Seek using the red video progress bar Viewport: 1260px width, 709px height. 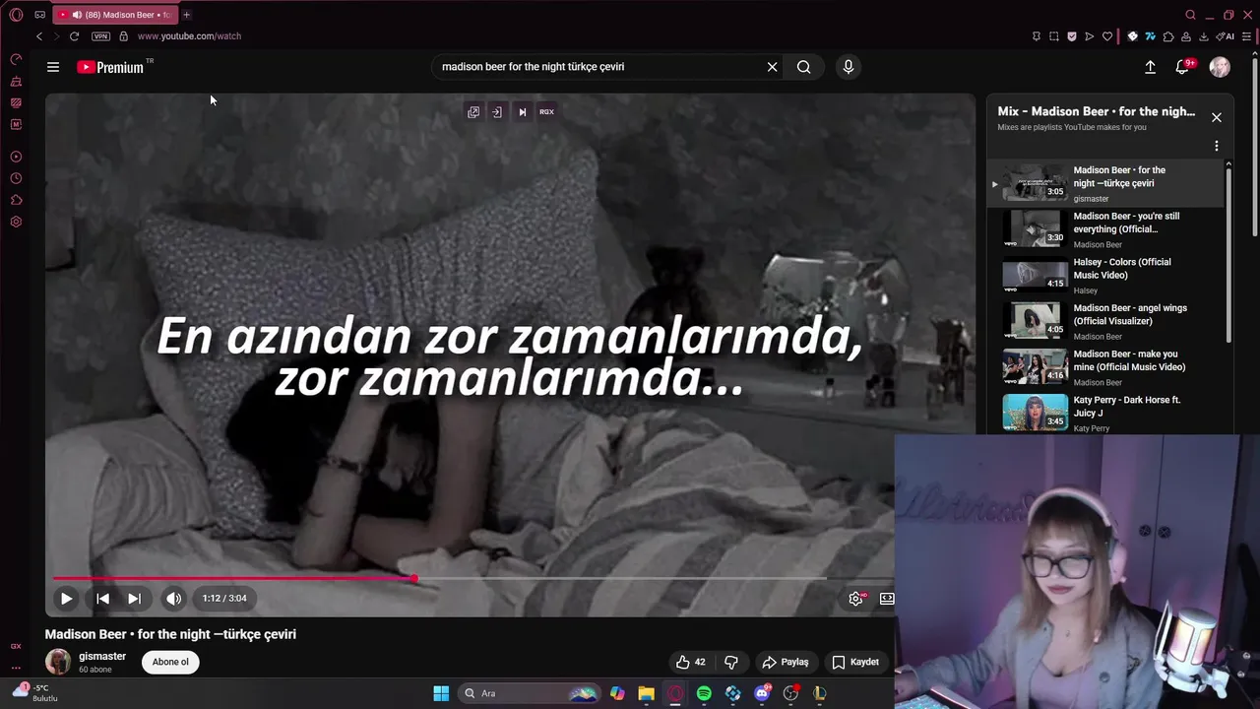click(233, 579)
